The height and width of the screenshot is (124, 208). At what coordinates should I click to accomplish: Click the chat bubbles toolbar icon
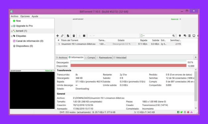coord(185,36)
